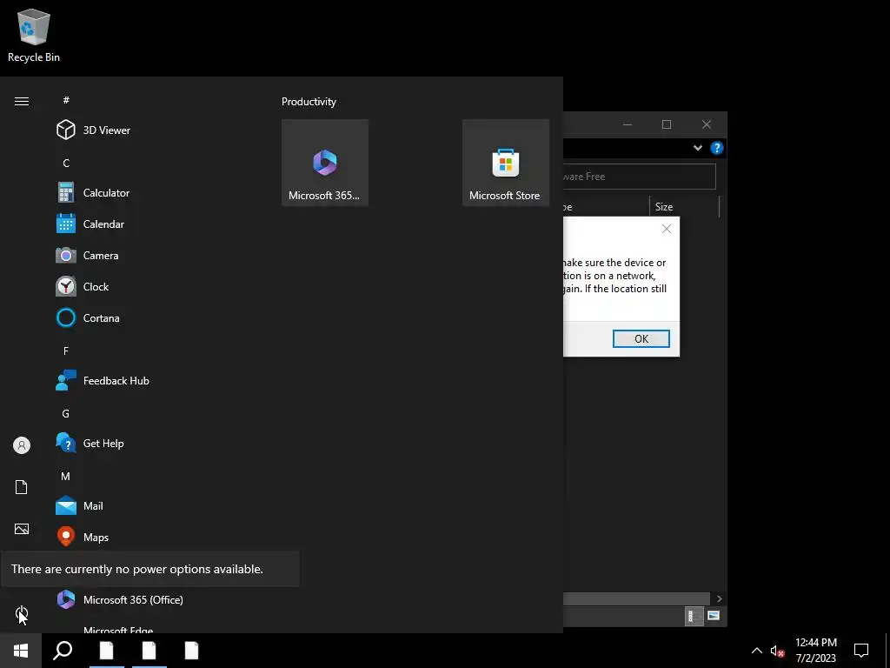Click the Power button in Start menu
Image resolution: width=890 pixels, height=668 pixels.
pyautogui.click(x=22, y=613)
